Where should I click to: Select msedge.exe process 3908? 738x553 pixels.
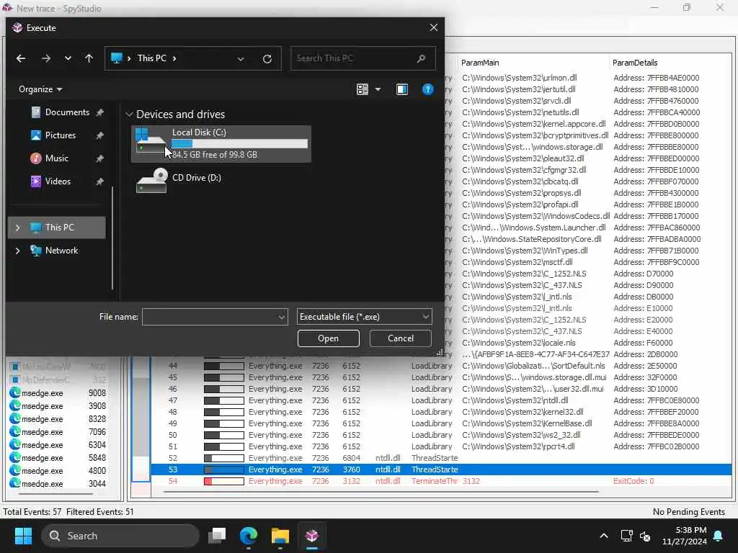58,406
